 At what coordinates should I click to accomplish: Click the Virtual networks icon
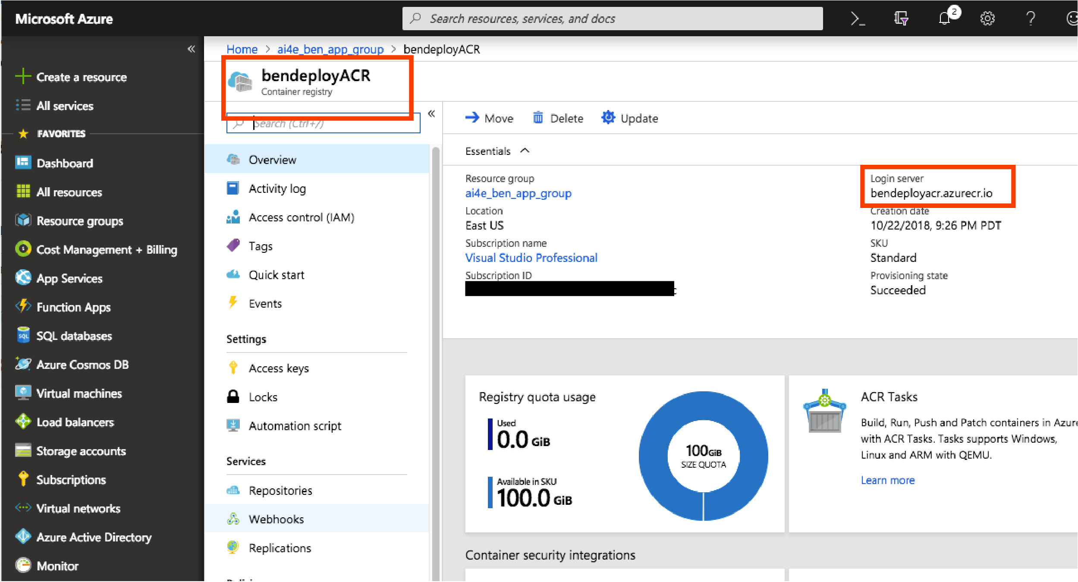tap(23, 508)
